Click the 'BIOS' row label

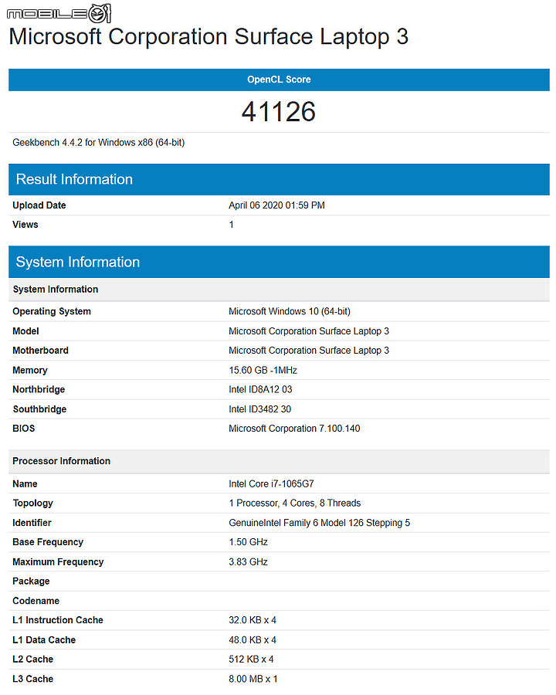click(23, 429)
